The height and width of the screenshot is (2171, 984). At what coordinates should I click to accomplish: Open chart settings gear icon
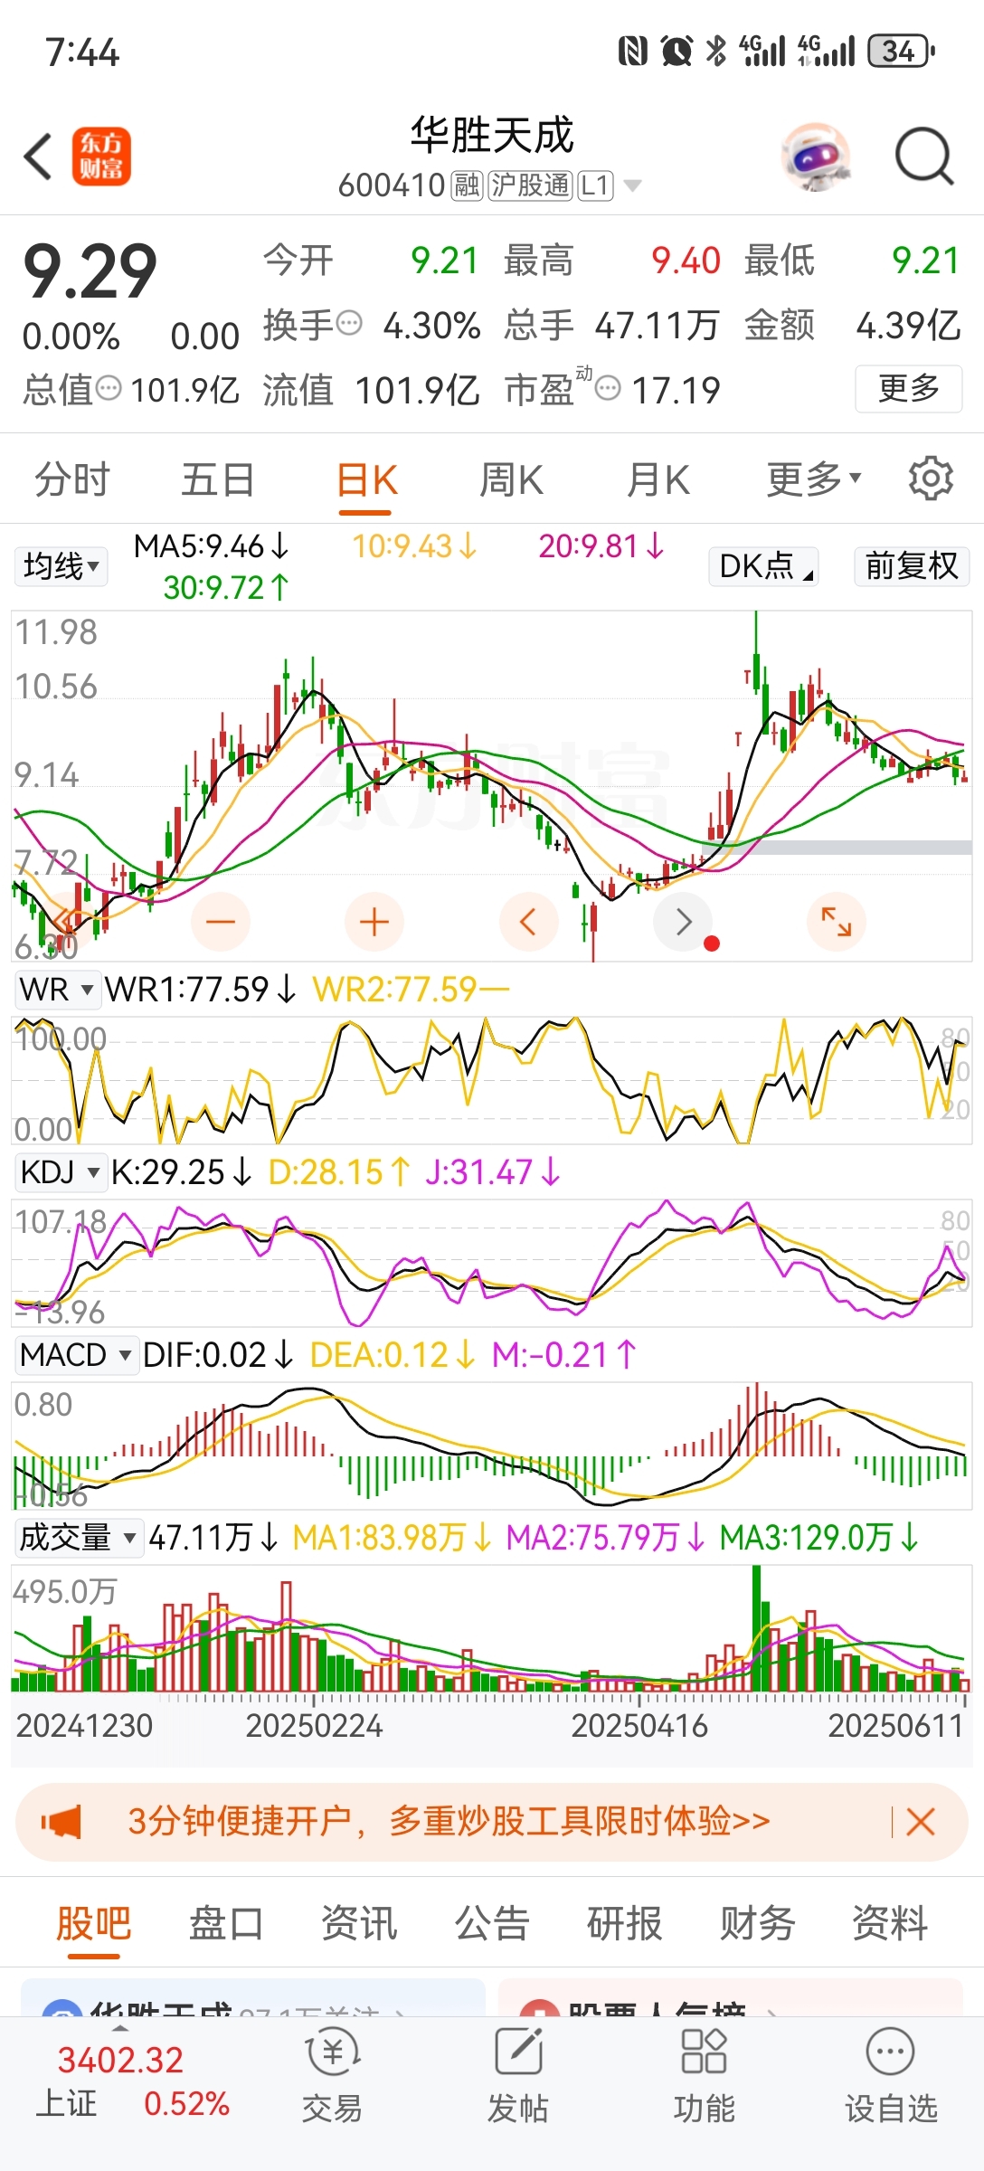[x=931, y=479]
